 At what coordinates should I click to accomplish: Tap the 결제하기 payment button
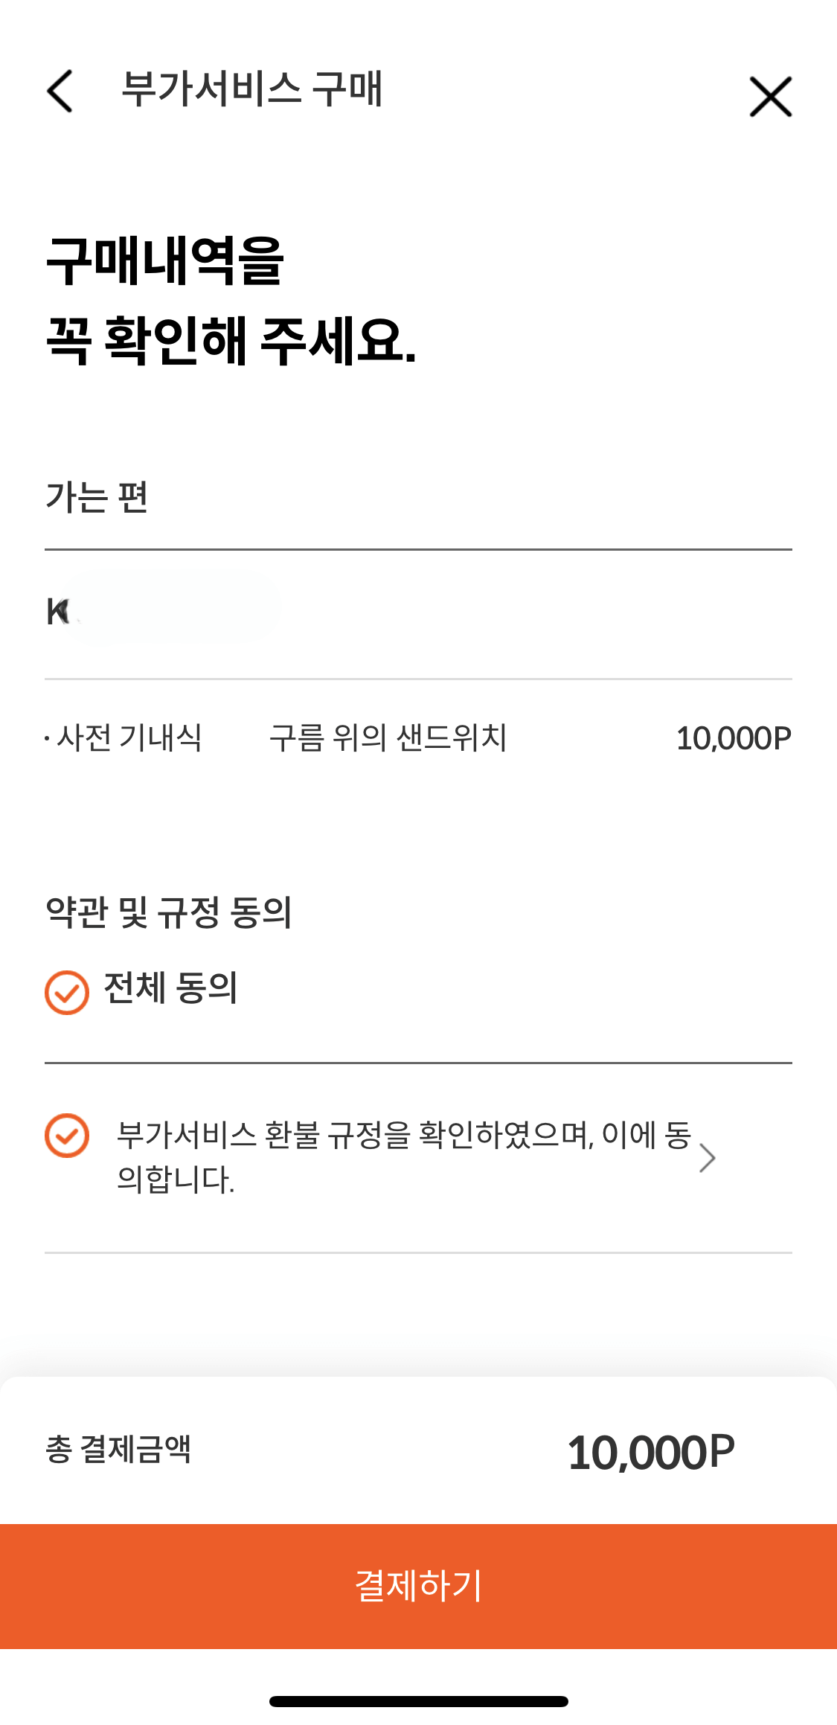(x=418, y=1586)
